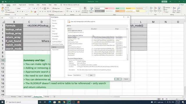Click Cancel in Excel Options dialog
The height and width of the screenshot is (104, 186).
pos(126,79)
